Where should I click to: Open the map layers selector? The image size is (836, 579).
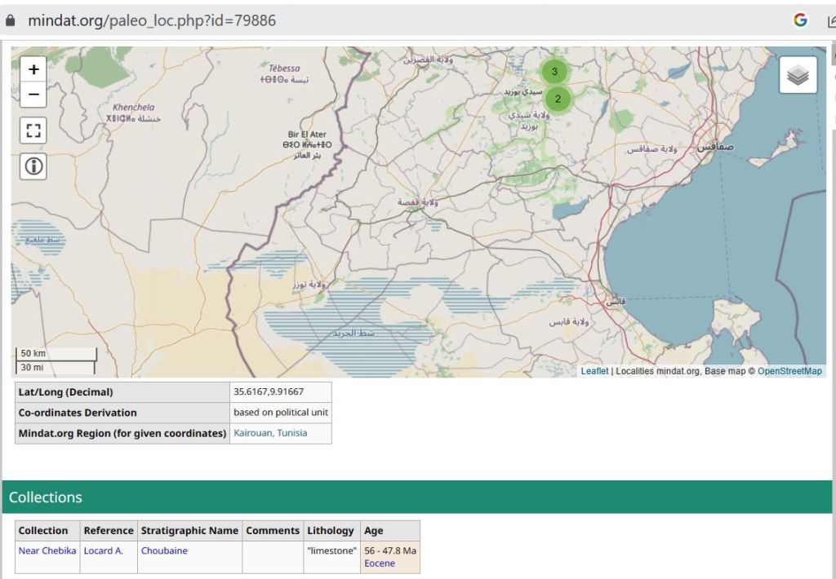(x=798, y=75)
